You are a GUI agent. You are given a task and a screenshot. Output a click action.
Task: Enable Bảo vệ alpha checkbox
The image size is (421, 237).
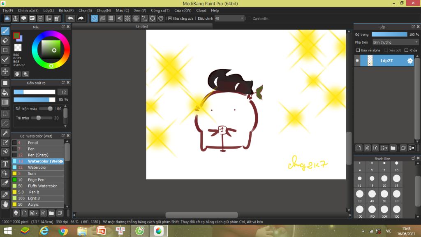point(358,50)
